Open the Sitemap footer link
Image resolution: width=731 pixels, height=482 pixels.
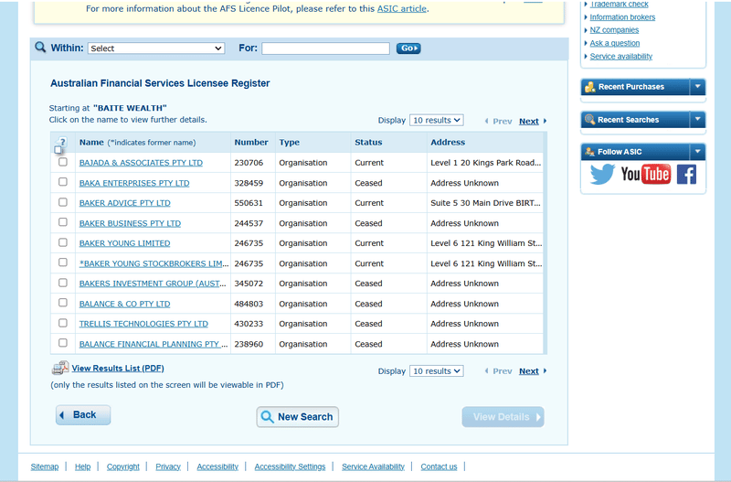pyautogui.click(x=45, y=466)
